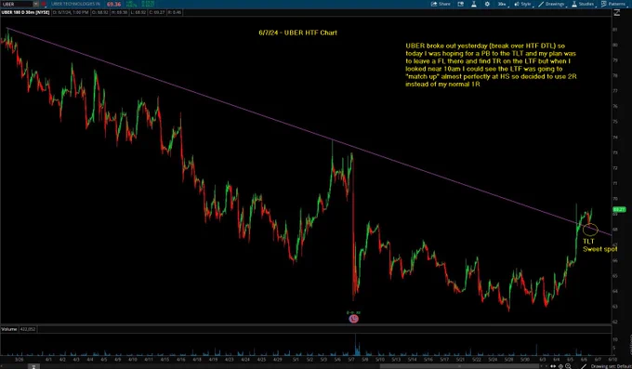This screenshot has width=632, height=369.
Task: Select the trendline drawing tool icon at bottom
Action: pos(584,366)
